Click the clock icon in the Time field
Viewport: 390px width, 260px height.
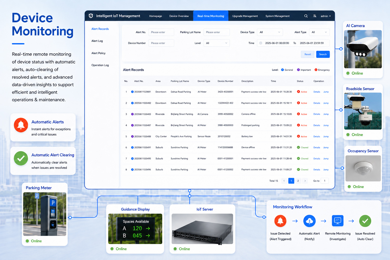261,43
